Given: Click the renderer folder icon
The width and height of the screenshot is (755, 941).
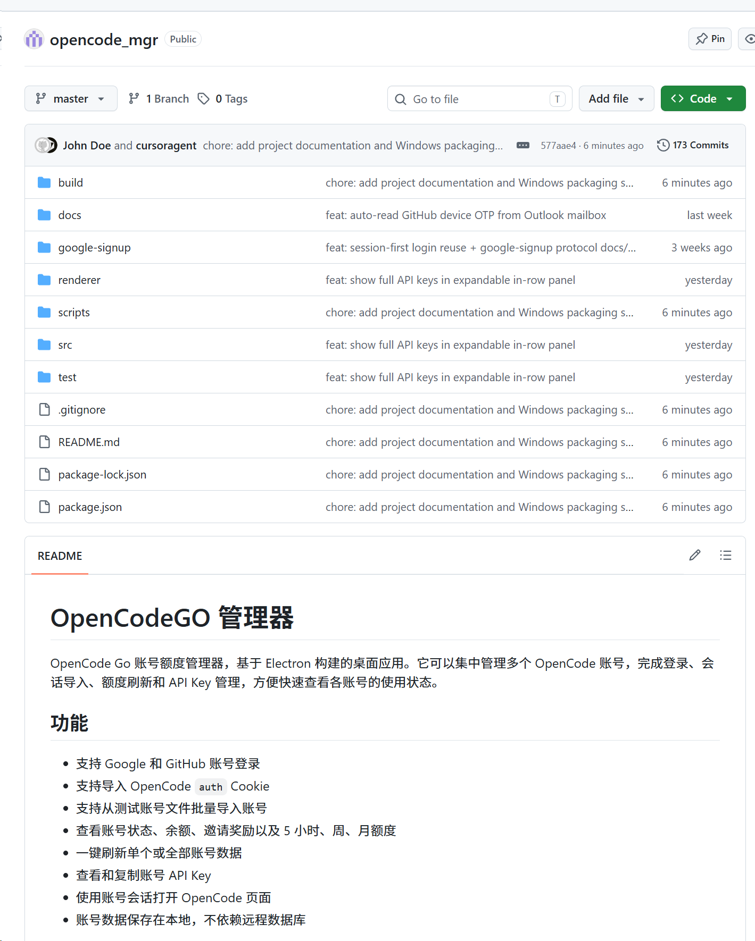Looking at the screenshot, I should [x=44, y=280].
